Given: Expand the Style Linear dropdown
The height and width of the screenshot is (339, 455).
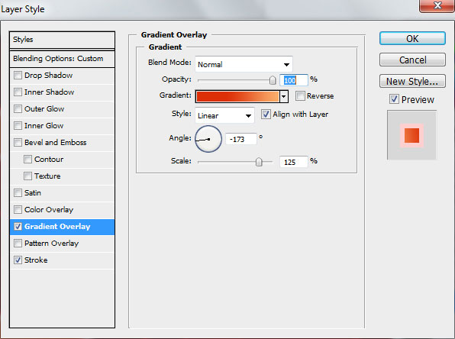Looking at the screenshot, I should point(224,115).
